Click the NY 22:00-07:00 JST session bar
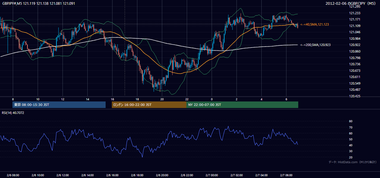This screenshot has height=178, width=380. pyautogui.click(x=242, y=105)
